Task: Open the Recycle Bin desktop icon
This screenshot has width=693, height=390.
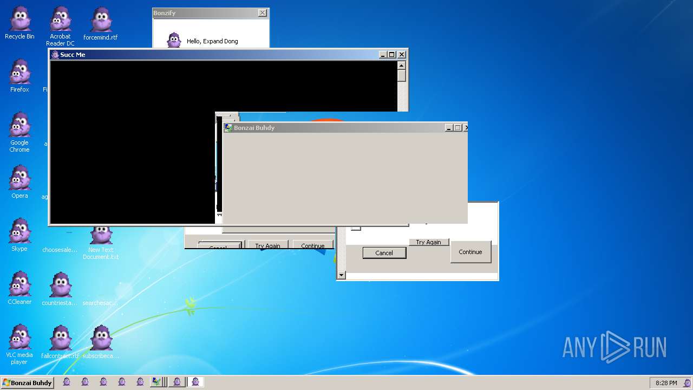Action: 19,23
